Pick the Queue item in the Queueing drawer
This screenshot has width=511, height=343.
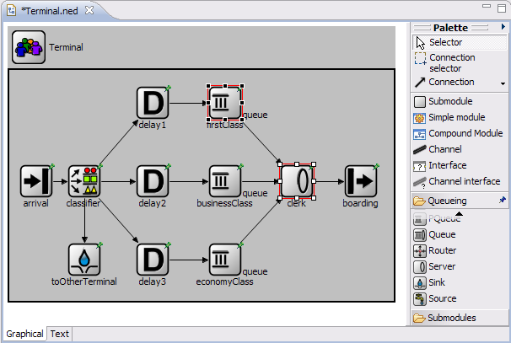tap(460, 234)
